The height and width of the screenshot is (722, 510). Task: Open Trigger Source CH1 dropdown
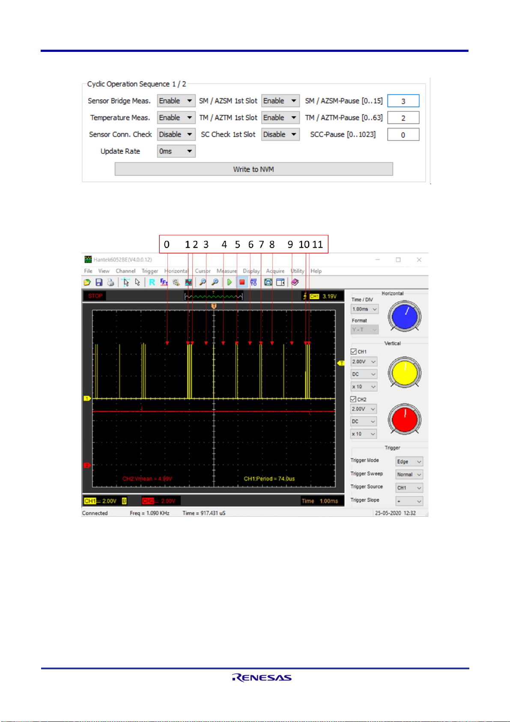coord(409,488)
